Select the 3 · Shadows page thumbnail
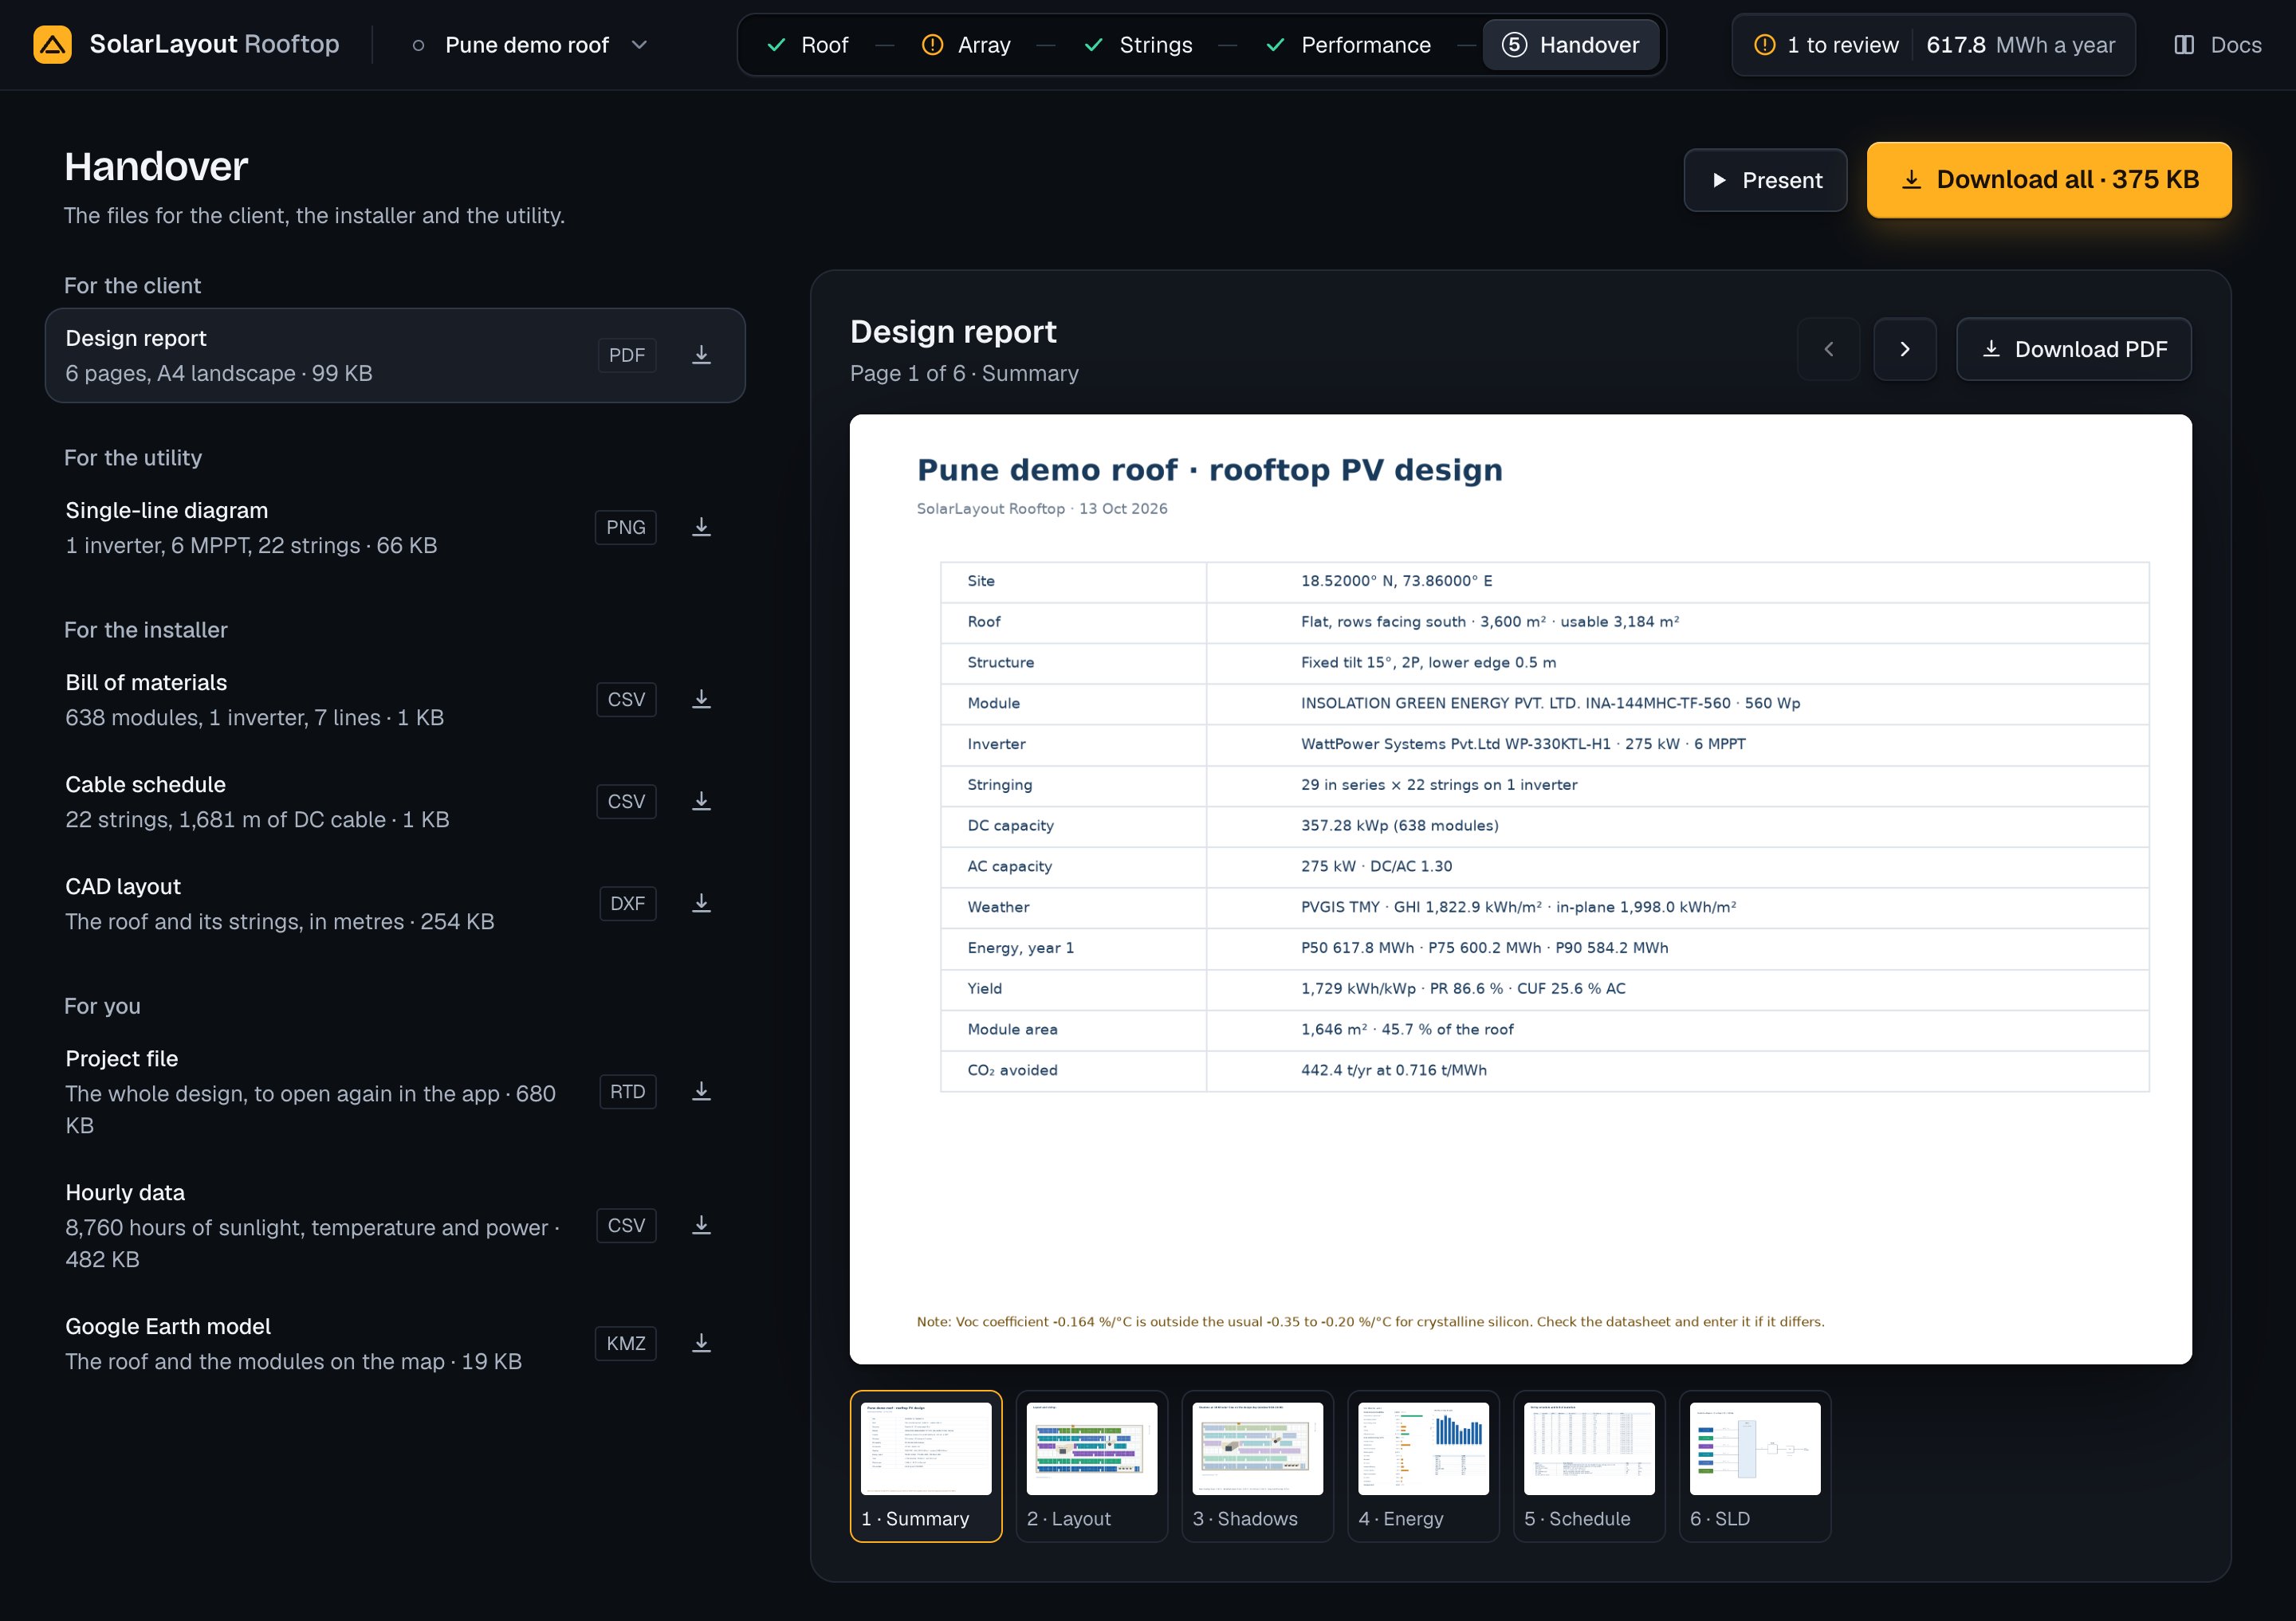The width and height of the screenshot is (2296, 1621). 1258,1466
